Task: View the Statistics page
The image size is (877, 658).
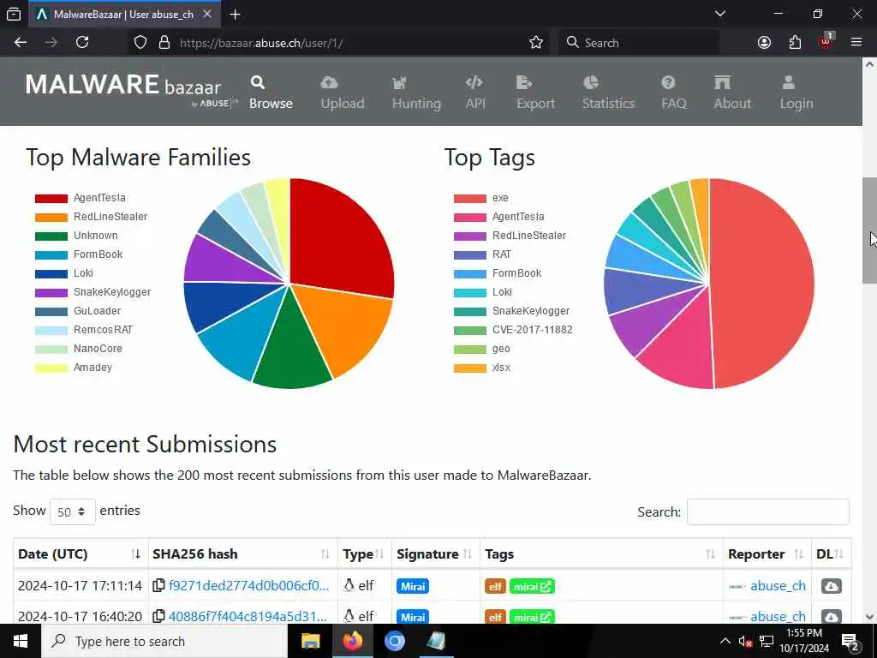Action: coord(608,93)
